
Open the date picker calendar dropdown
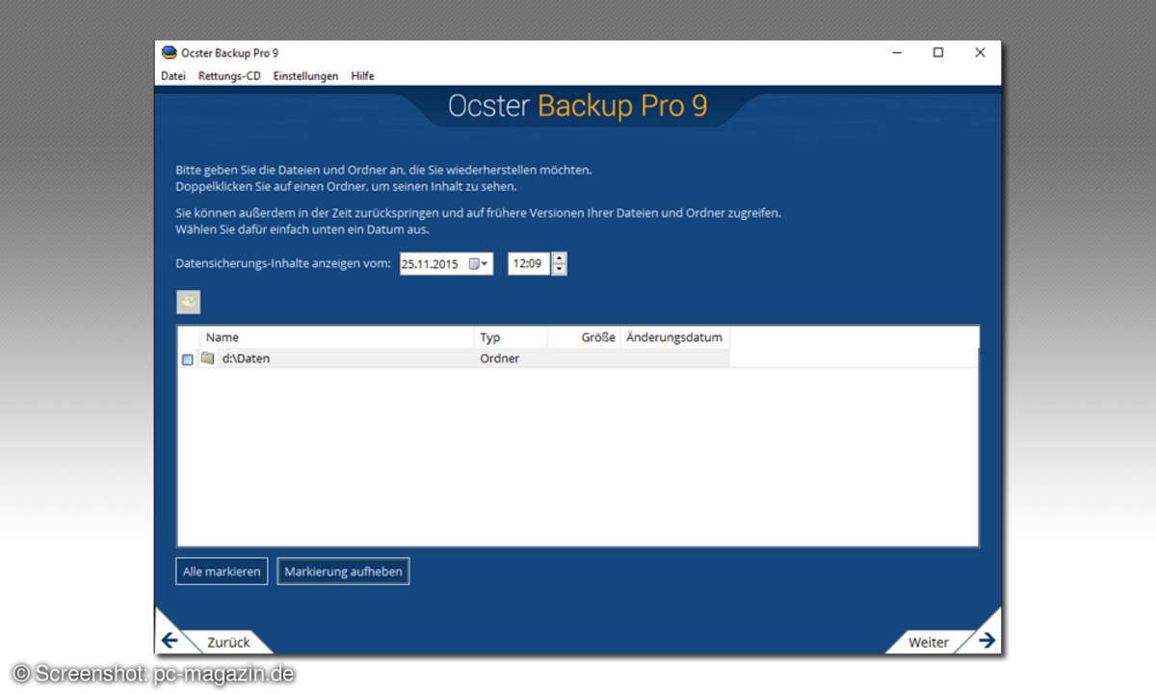[x=479, y=263]
